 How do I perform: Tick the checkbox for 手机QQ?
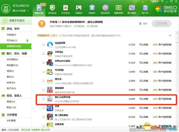44,54
